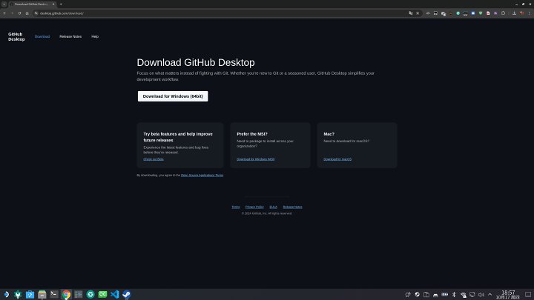Go to Release Notes in the navigation

[x=70, y=36]
